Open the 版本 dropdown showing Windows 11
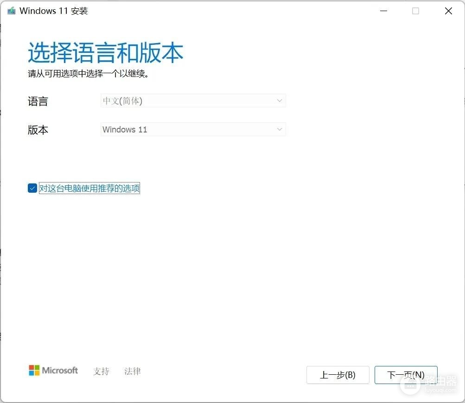The width and height of the screenshot is (465, 403). point(193,130)
